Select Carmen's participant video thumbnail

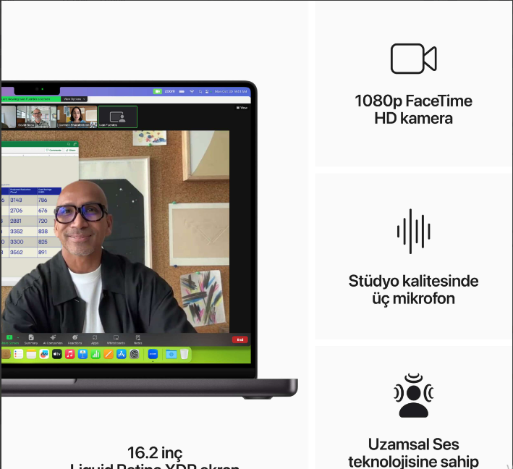[77, 117]
